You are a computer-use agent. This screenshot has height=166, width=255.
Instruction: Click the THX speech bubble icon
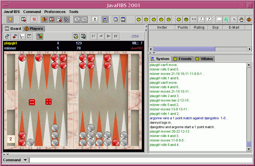point(84,20)
